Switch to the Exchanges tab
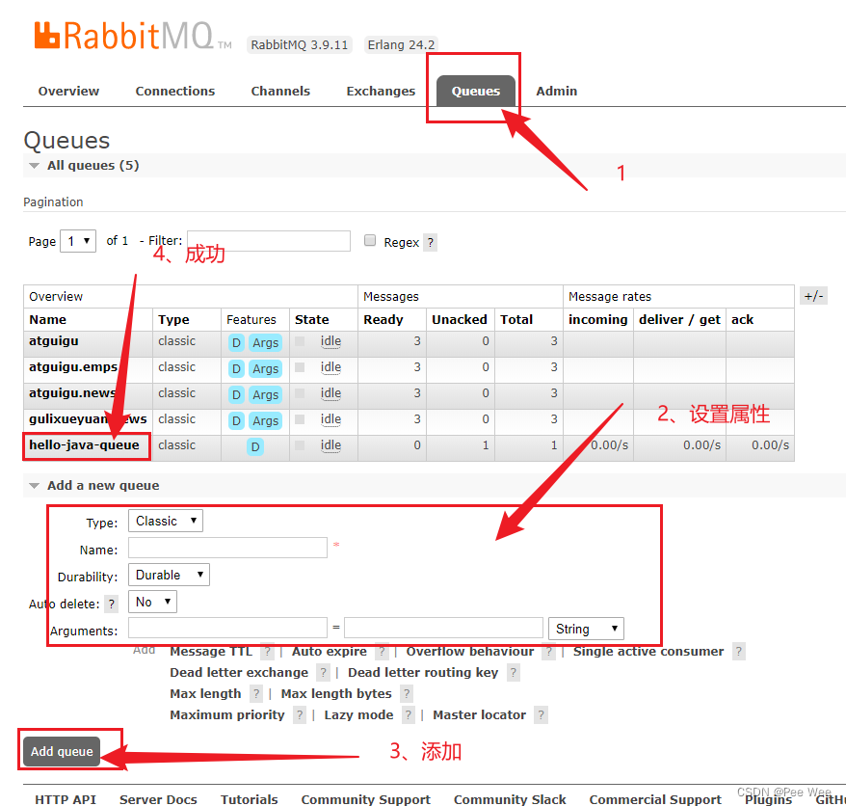This screenshot has height=806, width=846. 381,91
